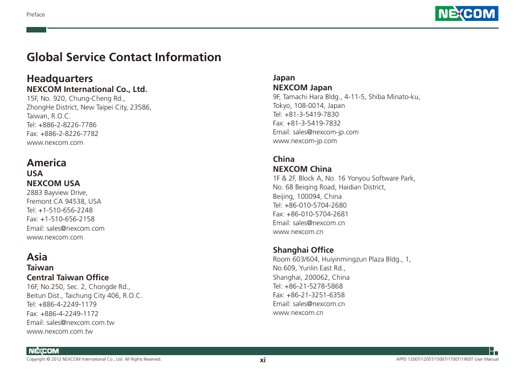Click the Japan heading
525x370 pixels.
coord(284,78)
